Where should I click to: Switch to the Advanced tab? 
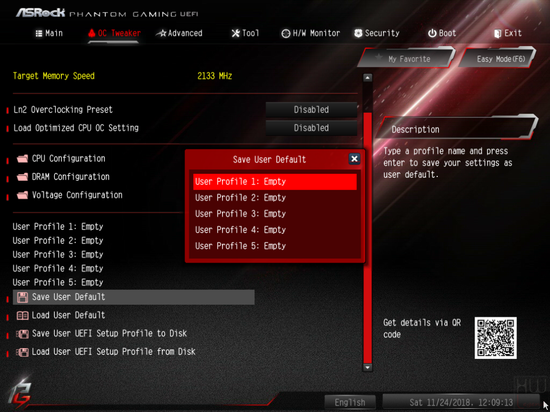pos(179,33)
